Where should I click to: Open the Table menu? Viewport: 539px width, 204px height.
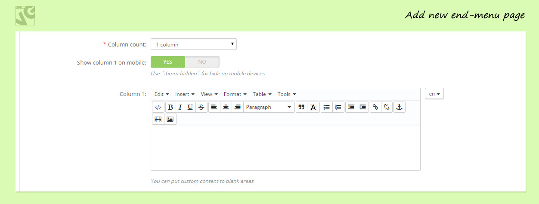(x=262, y=94)
